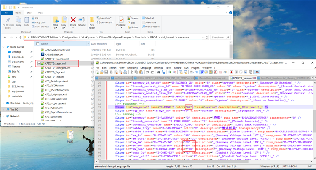Click the Search metadata input box
This screenshot has width=316, height=170.
click(220, 38)
